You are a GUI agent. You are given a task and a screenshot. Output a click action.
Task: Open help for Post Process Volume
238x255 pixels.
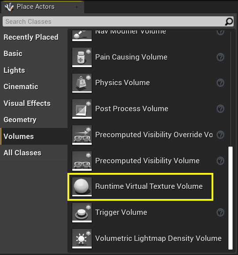coord(220,109)
